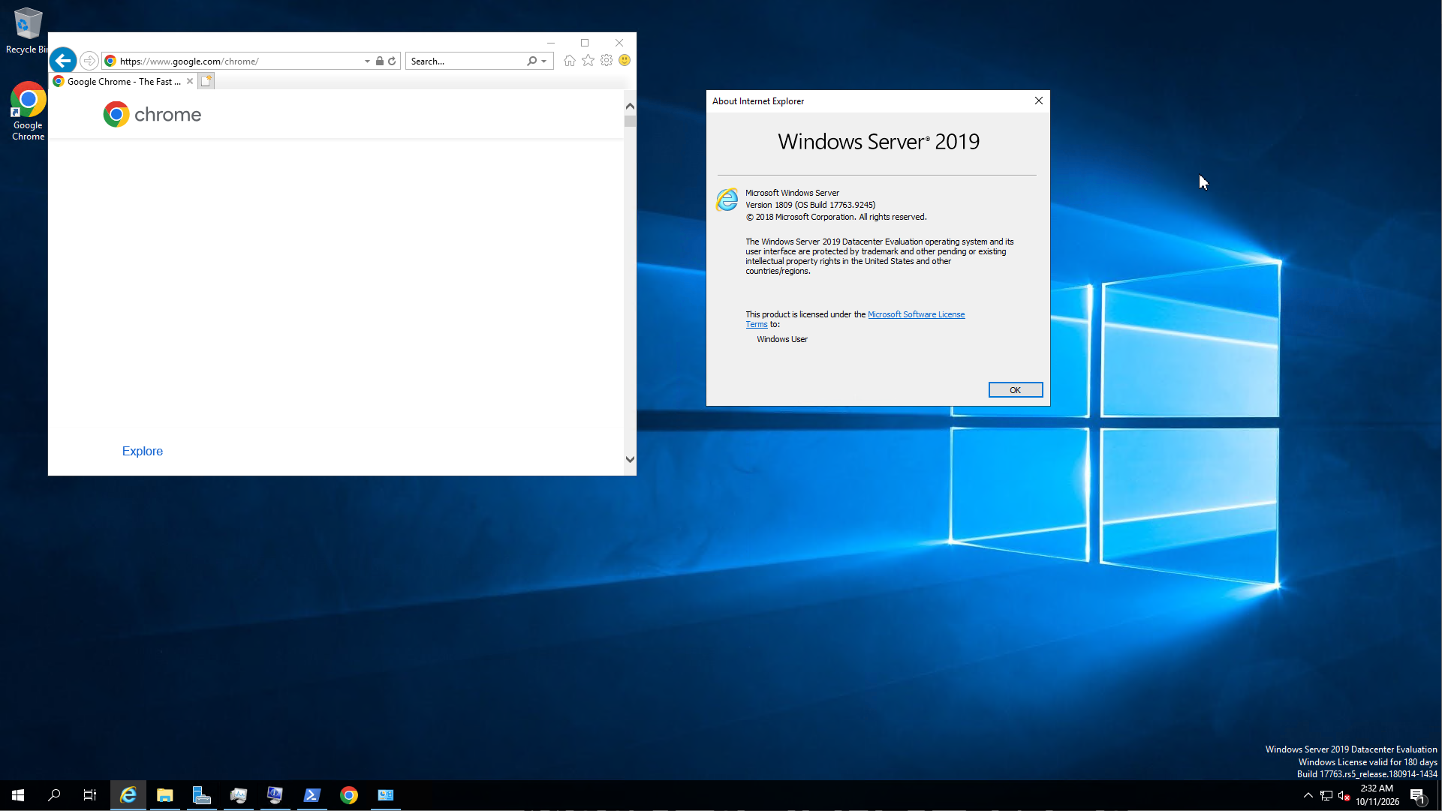1442x811 pixels.
Task: Close the Google Chrome tab
Action: click(x=190, y=81)
